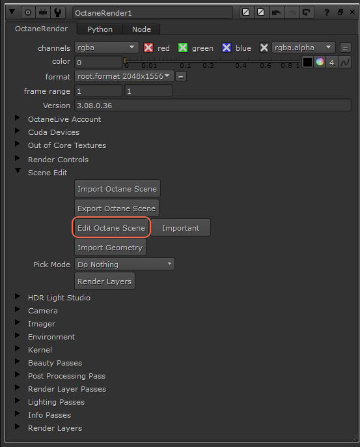The height and width of the screenshot is (447, 360).
Task: Expand the Kernel group
Action: point(18,349)
